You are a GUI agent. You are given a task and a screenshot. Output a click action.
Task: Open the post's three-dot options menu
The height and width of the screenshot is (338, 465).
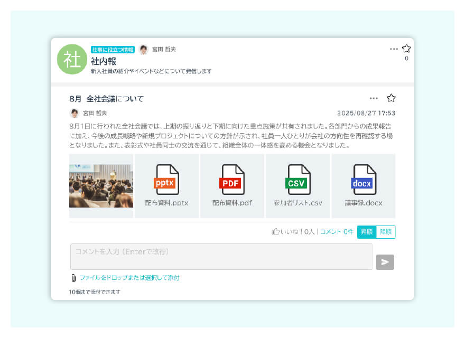click(x=374, y=98)
